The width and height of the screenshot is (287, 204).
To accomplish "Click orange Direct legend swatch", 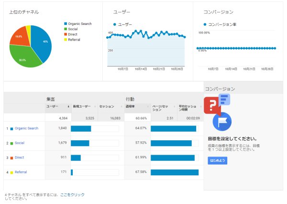I will [66, 34].
